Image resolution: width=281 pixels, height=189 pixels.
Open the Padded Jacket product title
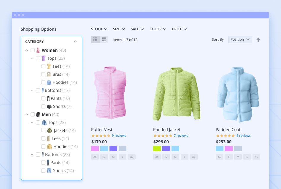click(166, 130)
